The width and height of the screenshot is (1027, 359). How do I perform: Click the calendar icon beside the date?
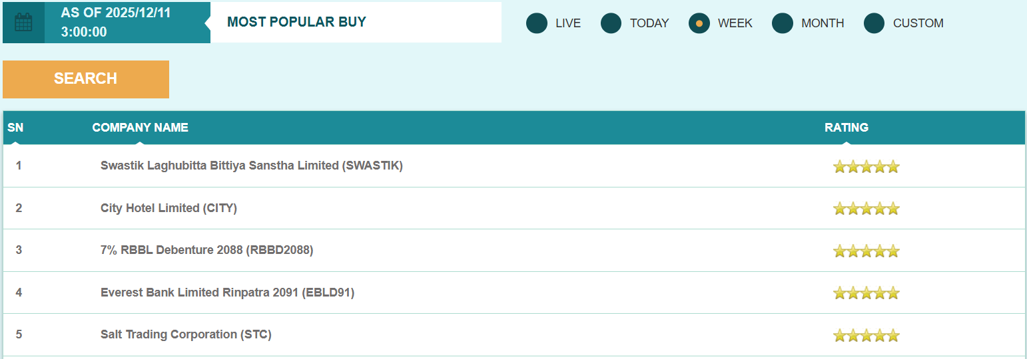tap(23, 23)
